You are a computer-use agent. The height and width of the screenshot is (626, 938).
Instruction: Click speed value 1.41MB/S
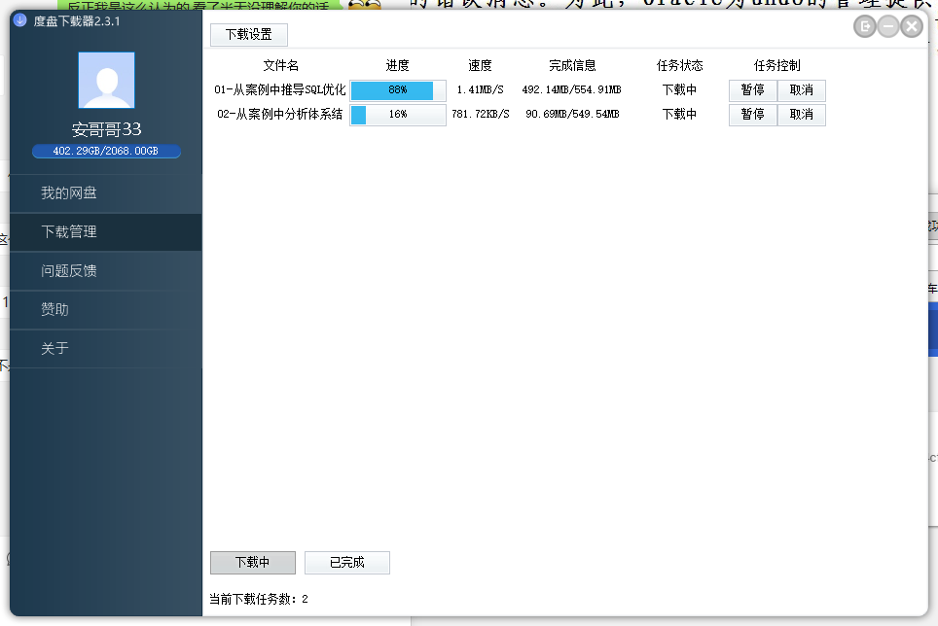480,89
